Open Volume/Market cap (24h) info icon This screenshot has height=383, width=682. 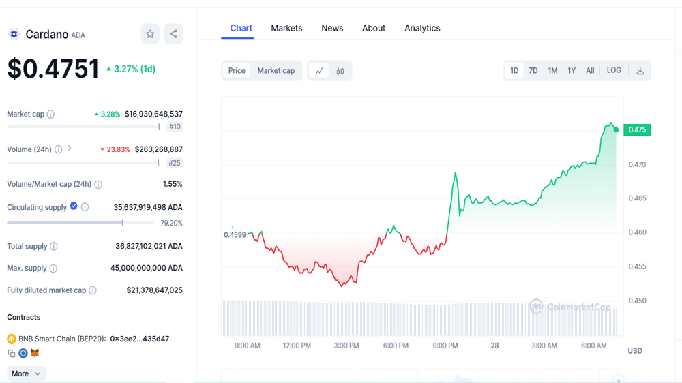[x=98, y=184]
